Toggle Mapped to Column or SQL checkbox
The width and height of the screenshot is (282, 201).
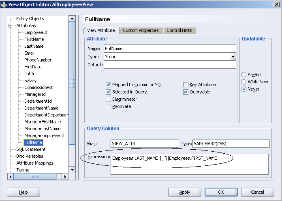[x=108, y=85]
